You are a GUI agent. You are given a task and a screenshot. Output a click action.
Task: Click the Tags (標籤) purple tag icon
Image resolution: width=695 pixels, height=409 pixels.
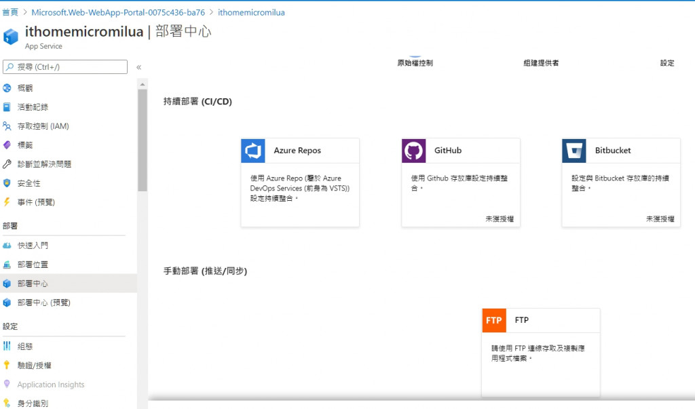[7, 145]
